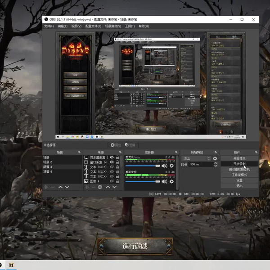Open the 桌面音频 audio settings gear
Screen dimensions: 270x270
click(x=172, y=181)
